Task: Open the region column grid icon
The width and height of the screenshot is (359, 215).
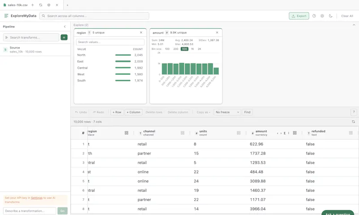Action: [x=127, y=133]
